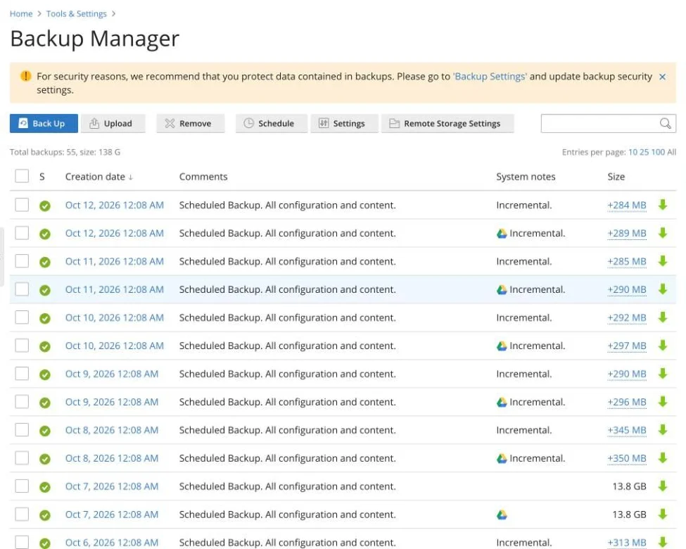
Task: Tick the select-all checkbox in table header
Action: (22, 176)
